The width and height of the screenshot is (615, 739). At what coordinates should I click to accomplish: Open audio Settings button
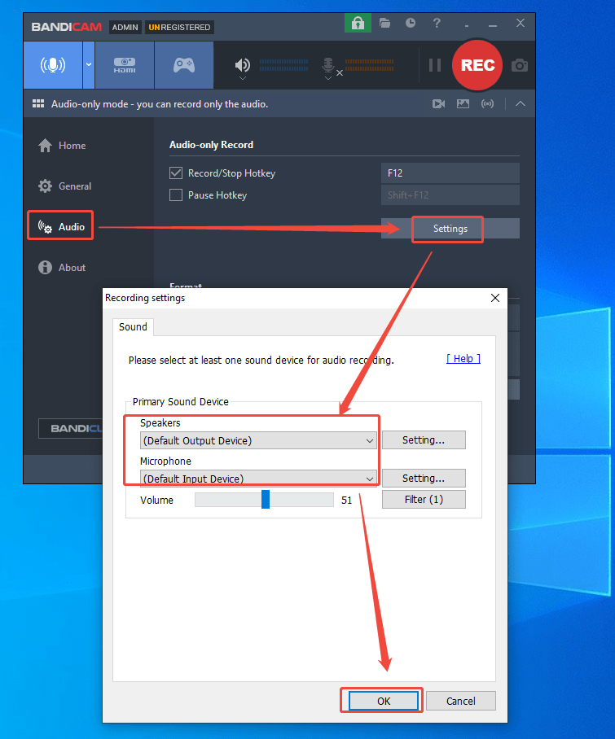[450, 229]
